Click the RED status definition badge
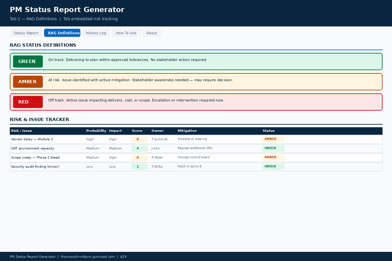 [x=28, y=102]
